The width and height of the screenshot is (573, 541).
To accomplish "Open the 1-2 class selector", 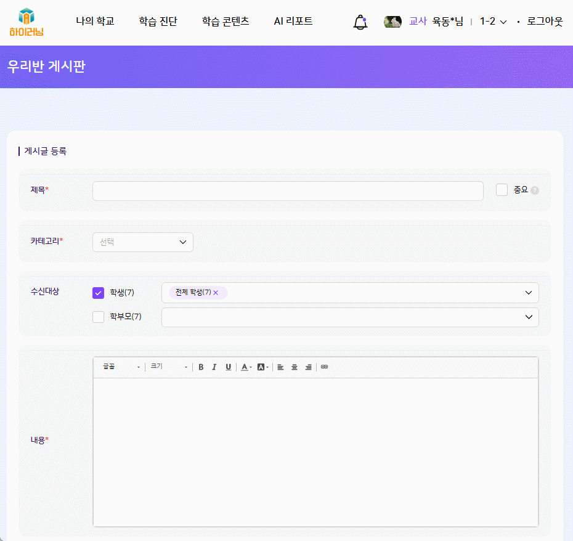I will click(494, 22).
